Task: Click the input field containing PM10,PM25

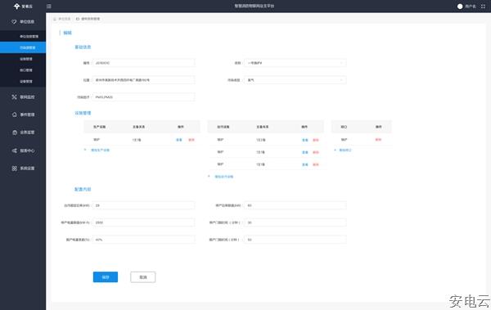Action: pos(143,97)
